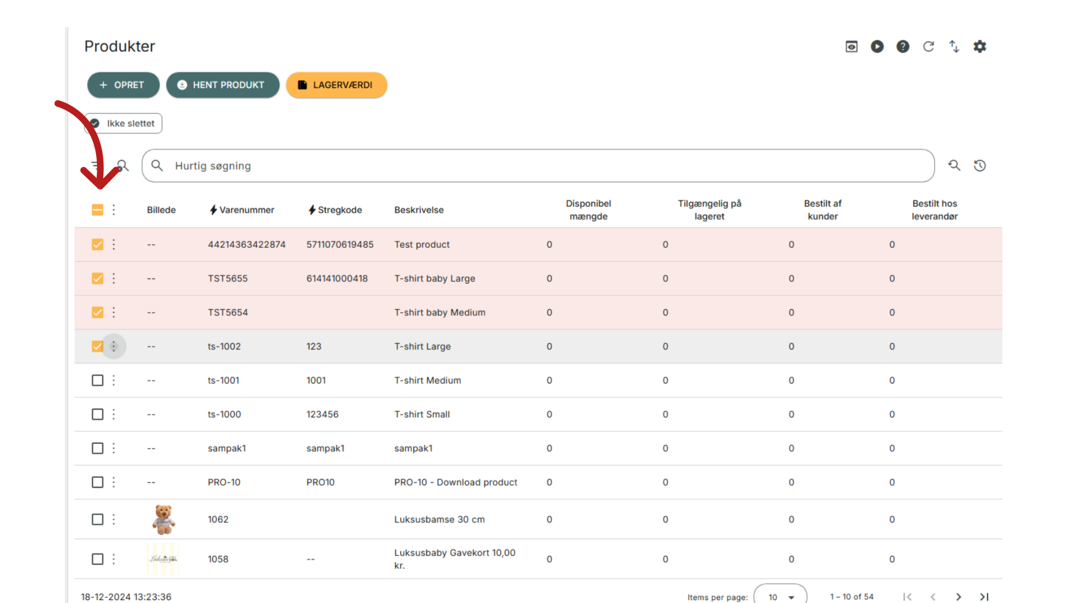
Task: Click the Bestilt hos leverandør header
Action: point(934,210)
